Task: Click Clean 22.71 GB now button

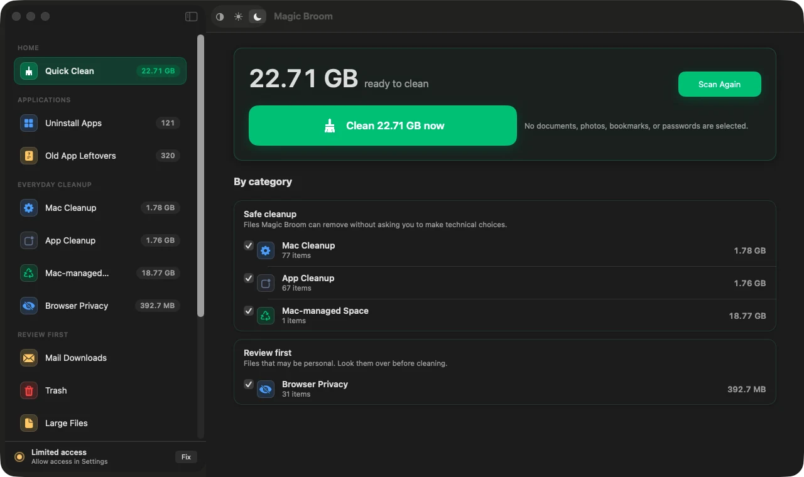Action: click(x=383, y=126)
